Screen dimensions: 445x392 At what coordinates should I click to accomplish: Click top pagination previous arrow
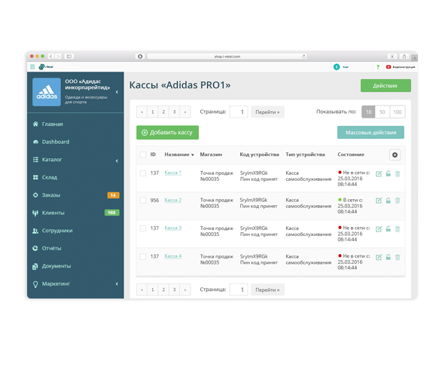point(142,112)
